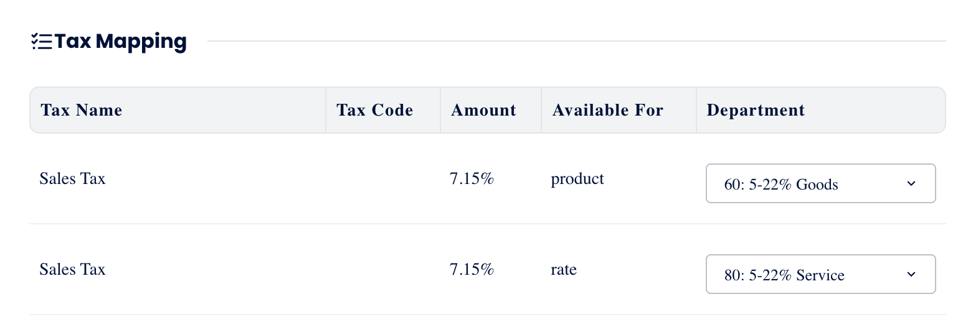Click the 7.15% amount in the rate row
The width and height of the screenshot is (958, 317).
[472, 270]
